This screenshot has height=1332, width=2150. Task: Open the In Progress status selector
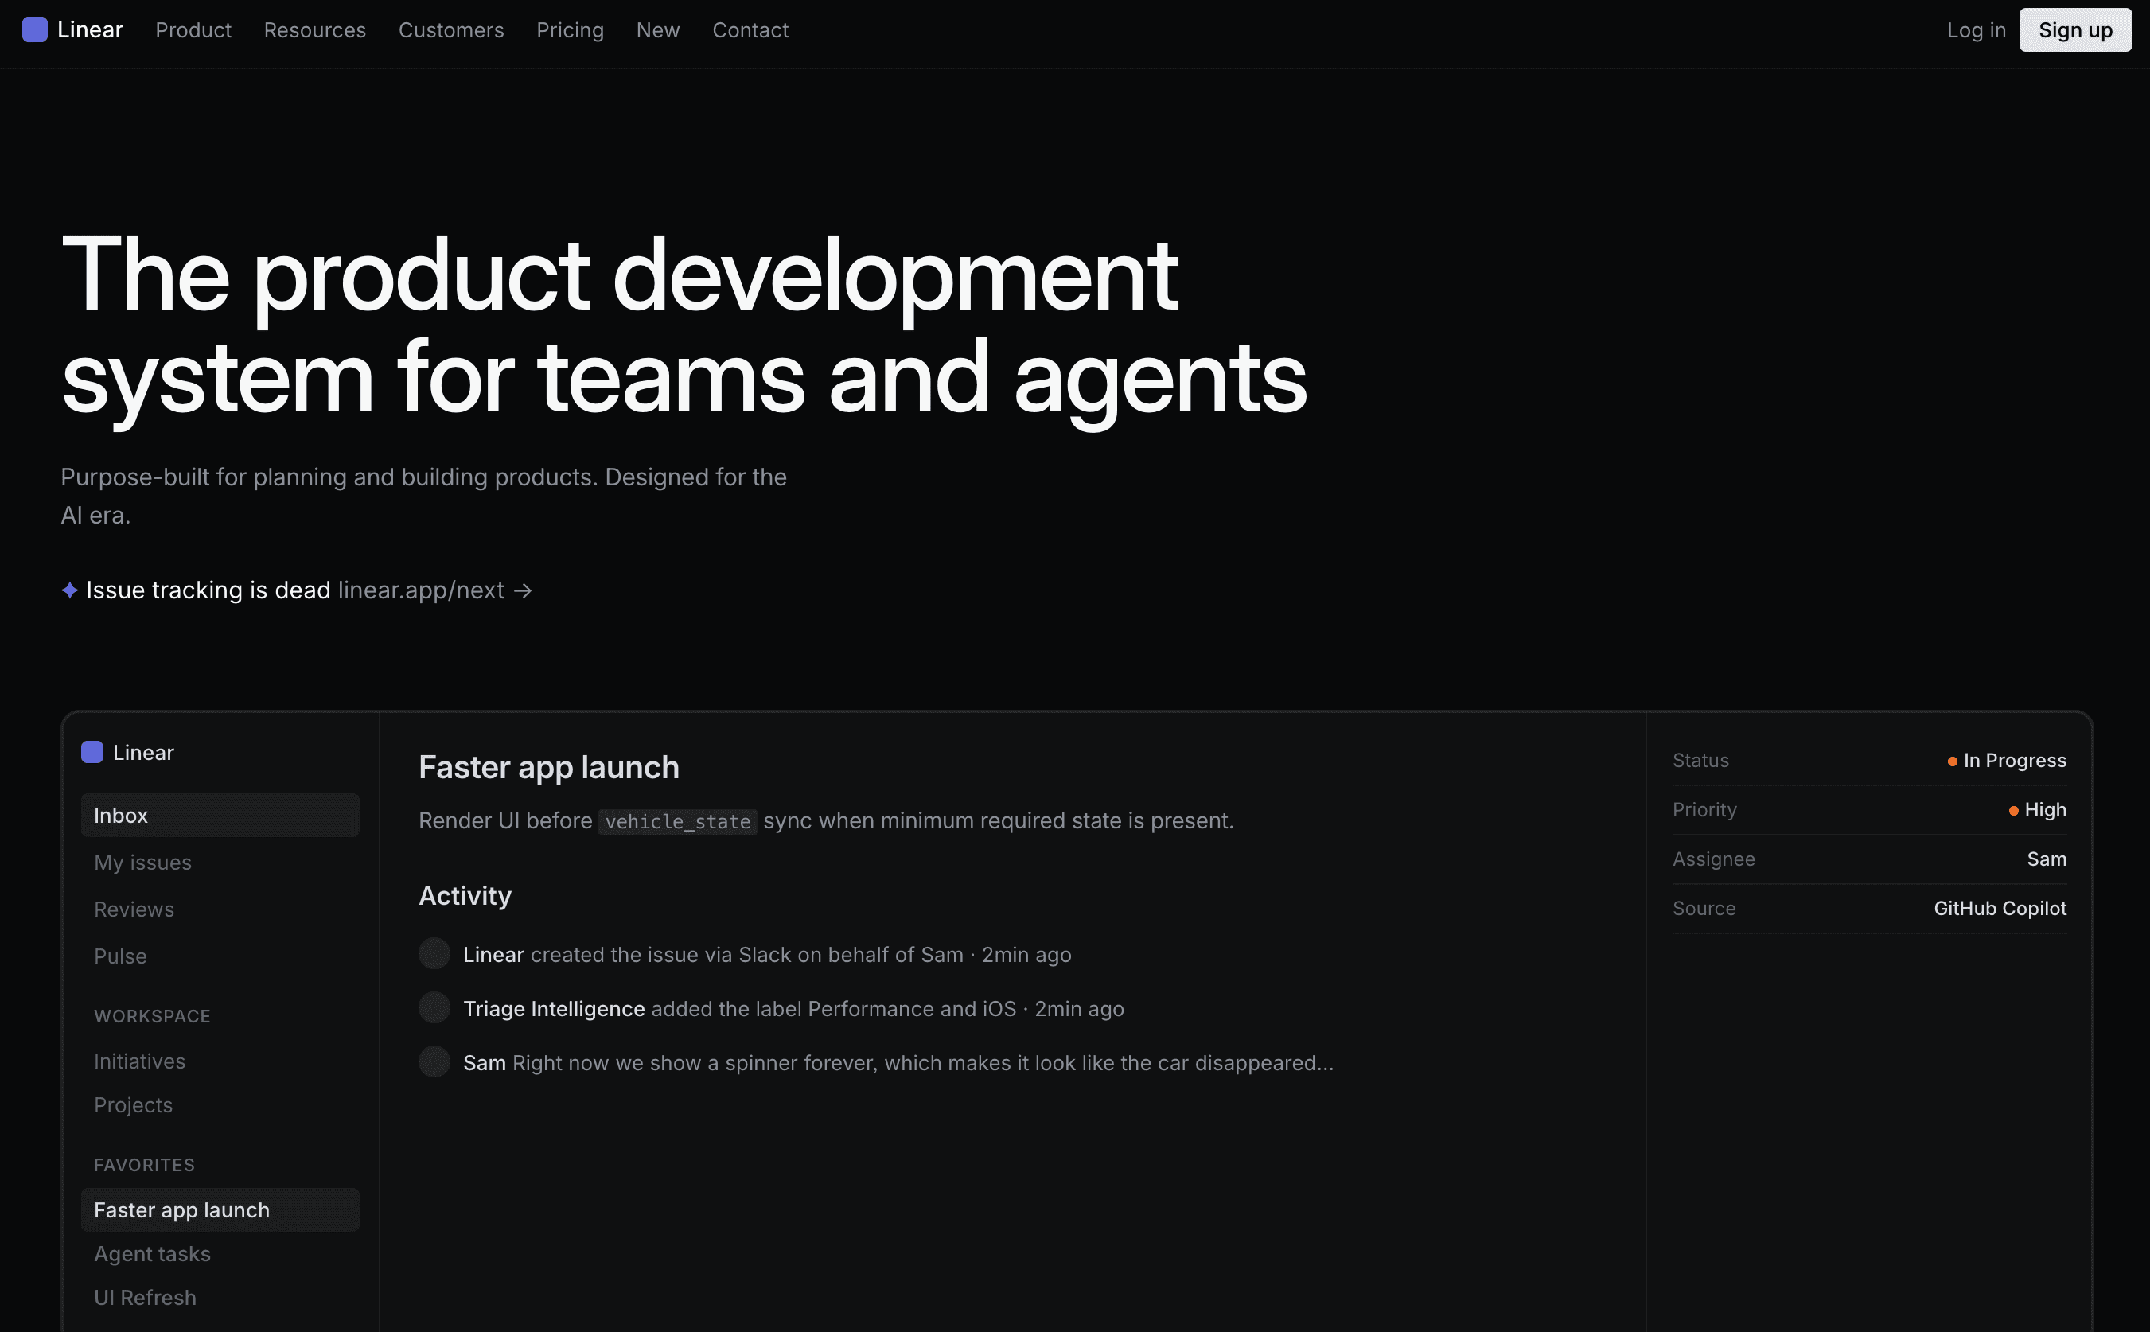click(x=2013, y=760)
